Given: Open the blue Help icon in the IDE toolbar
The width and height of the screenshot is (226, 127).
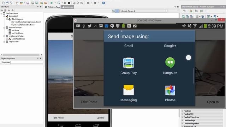Looking at the screenshot, I should 103,3.
